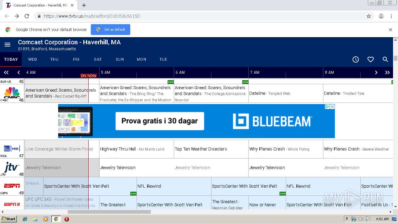Switch to THU schedule
The height and width of the screenshot is (223, 398).
click(54, 59)
